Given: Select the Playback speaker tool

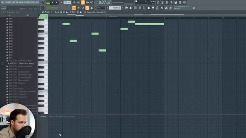Looking at the screenshot, I should click(81, 12).
